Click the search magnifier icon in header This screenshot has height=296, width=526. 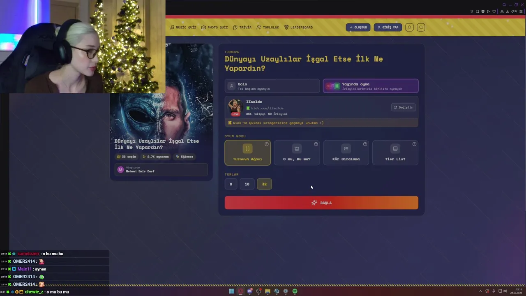pos(421,28)
